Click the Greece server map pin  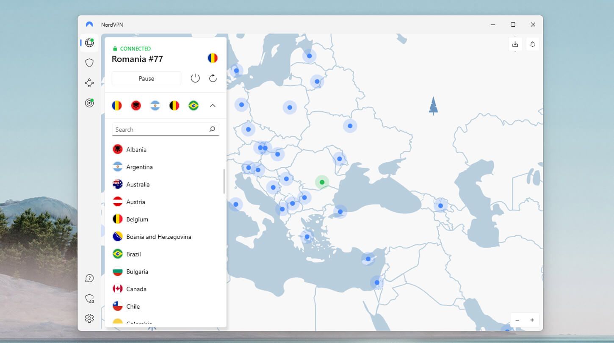pos(307,237)
